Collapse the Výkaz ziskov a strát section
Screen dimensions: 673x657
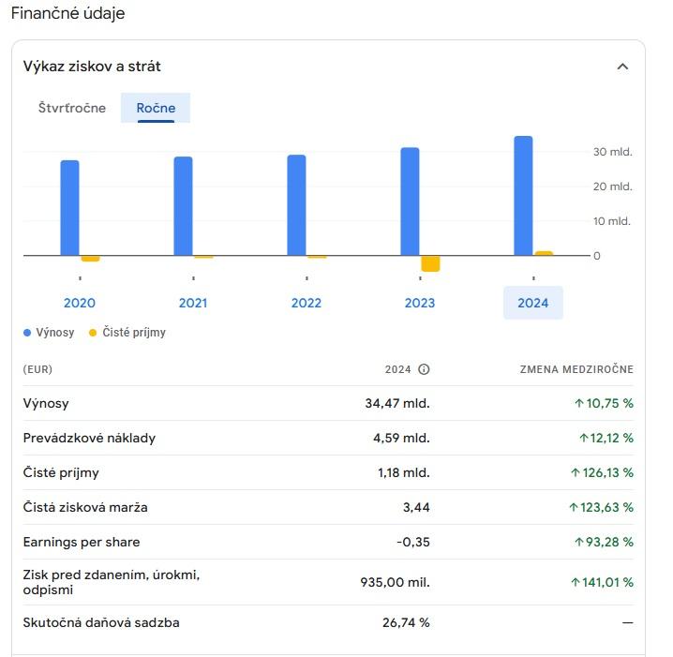pyautogui.click(x=622, y=67)
